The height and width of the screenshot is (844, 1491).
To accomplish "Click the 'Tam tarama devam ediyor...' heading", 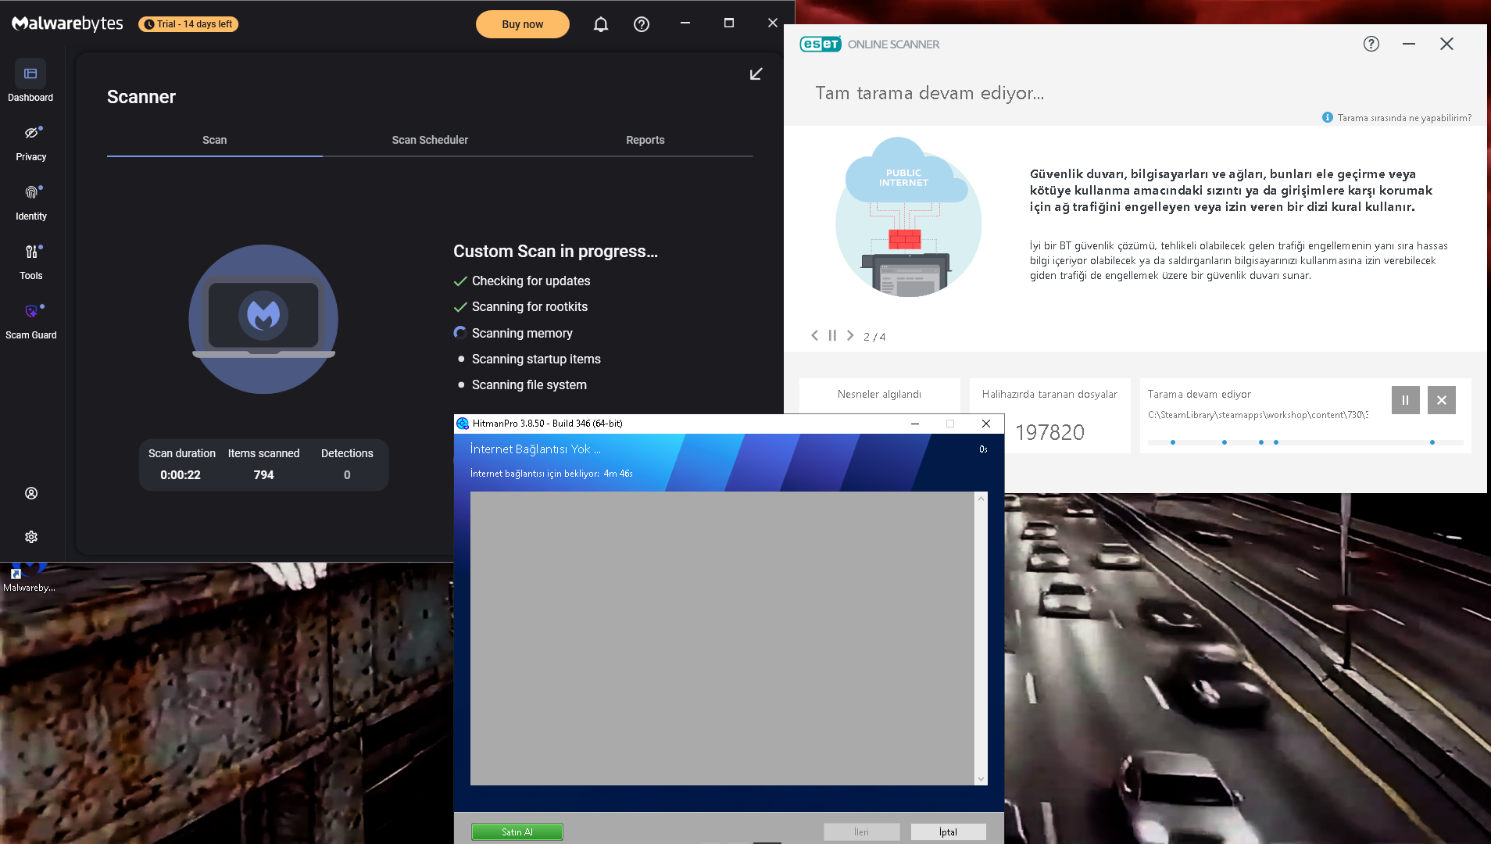I will coord(929,93).
